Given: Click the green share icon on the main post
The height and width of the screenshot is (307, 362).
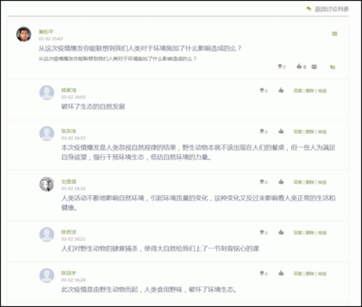Looking at the screenshot, I should [x=333, y=67].
